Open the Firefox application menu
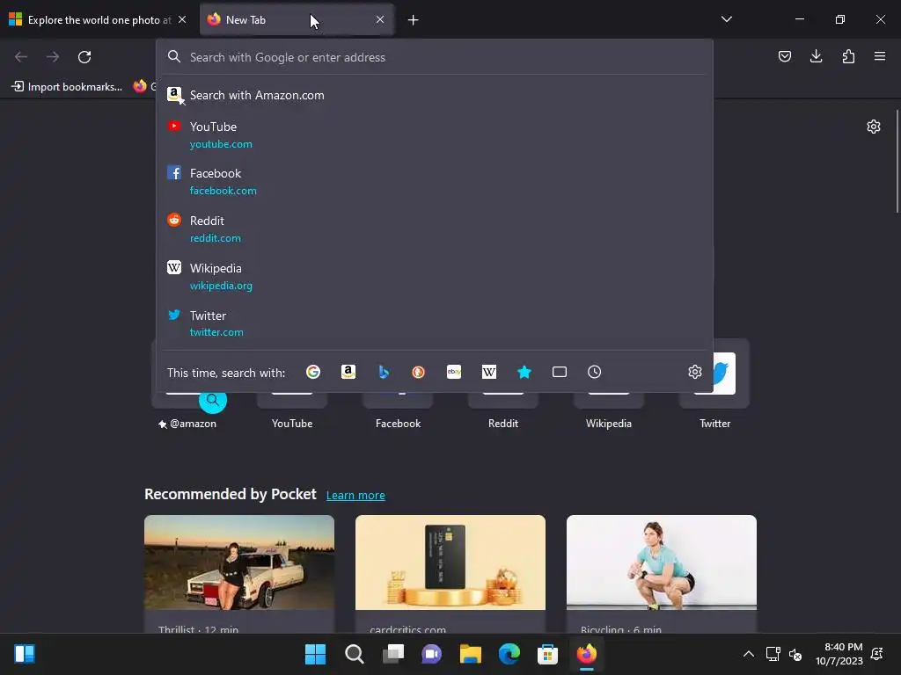The height and width of the screenshot is (675, 901). click(x=880, y=56)
